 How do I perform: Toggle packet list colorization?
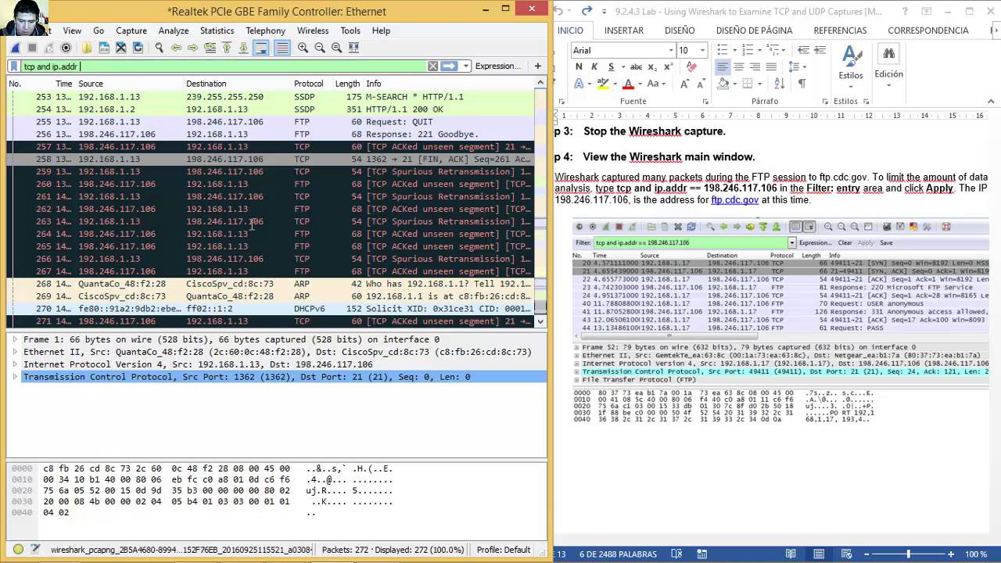tap(282, 48)
